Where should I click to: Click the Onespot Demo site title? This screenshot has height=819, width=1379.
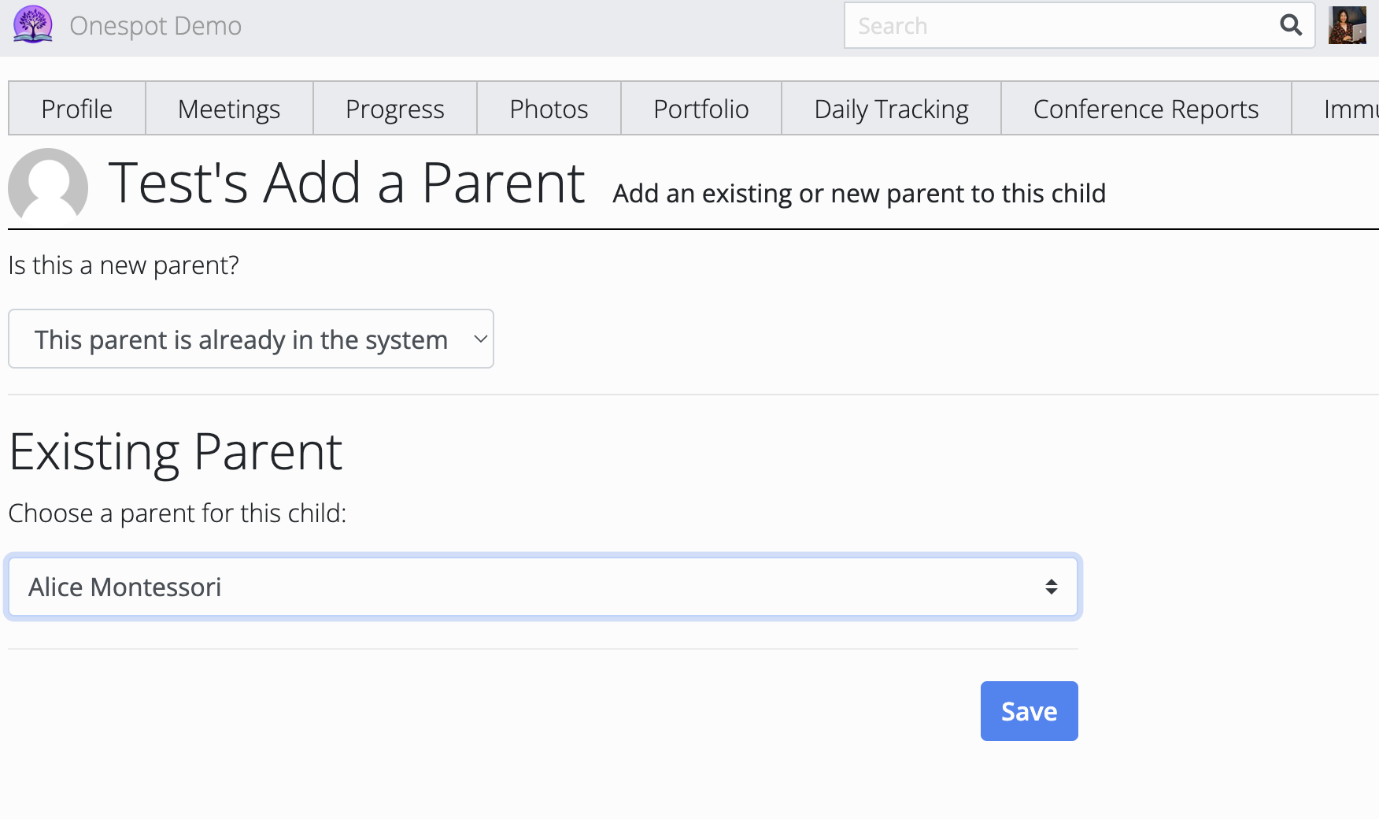[155, 26]
